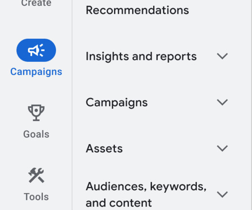Click the Goals label under the trophy
Viewport: 252px width, 210px height.
pyautogui.click(x=36, y=134)
